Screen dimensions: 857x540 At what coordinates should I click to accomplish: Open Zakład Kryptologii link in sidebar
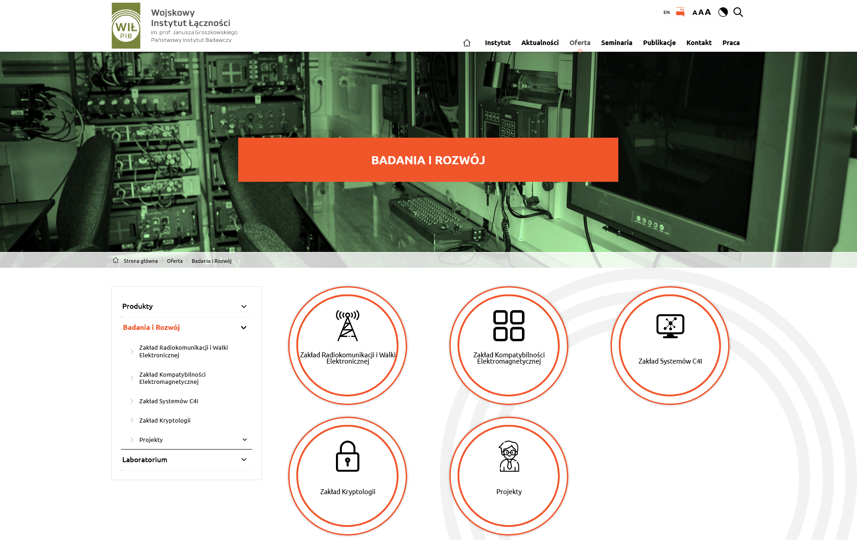(165, 420)
